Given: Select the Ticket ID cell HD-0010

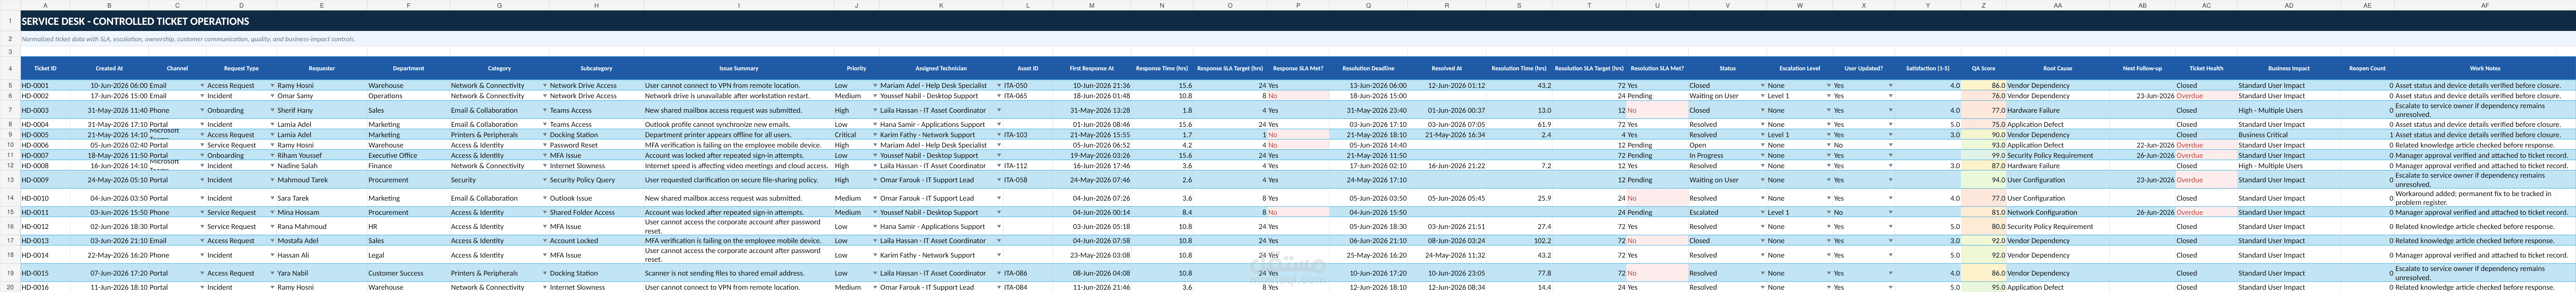Looking at the screenshot, I should [45, 198].
